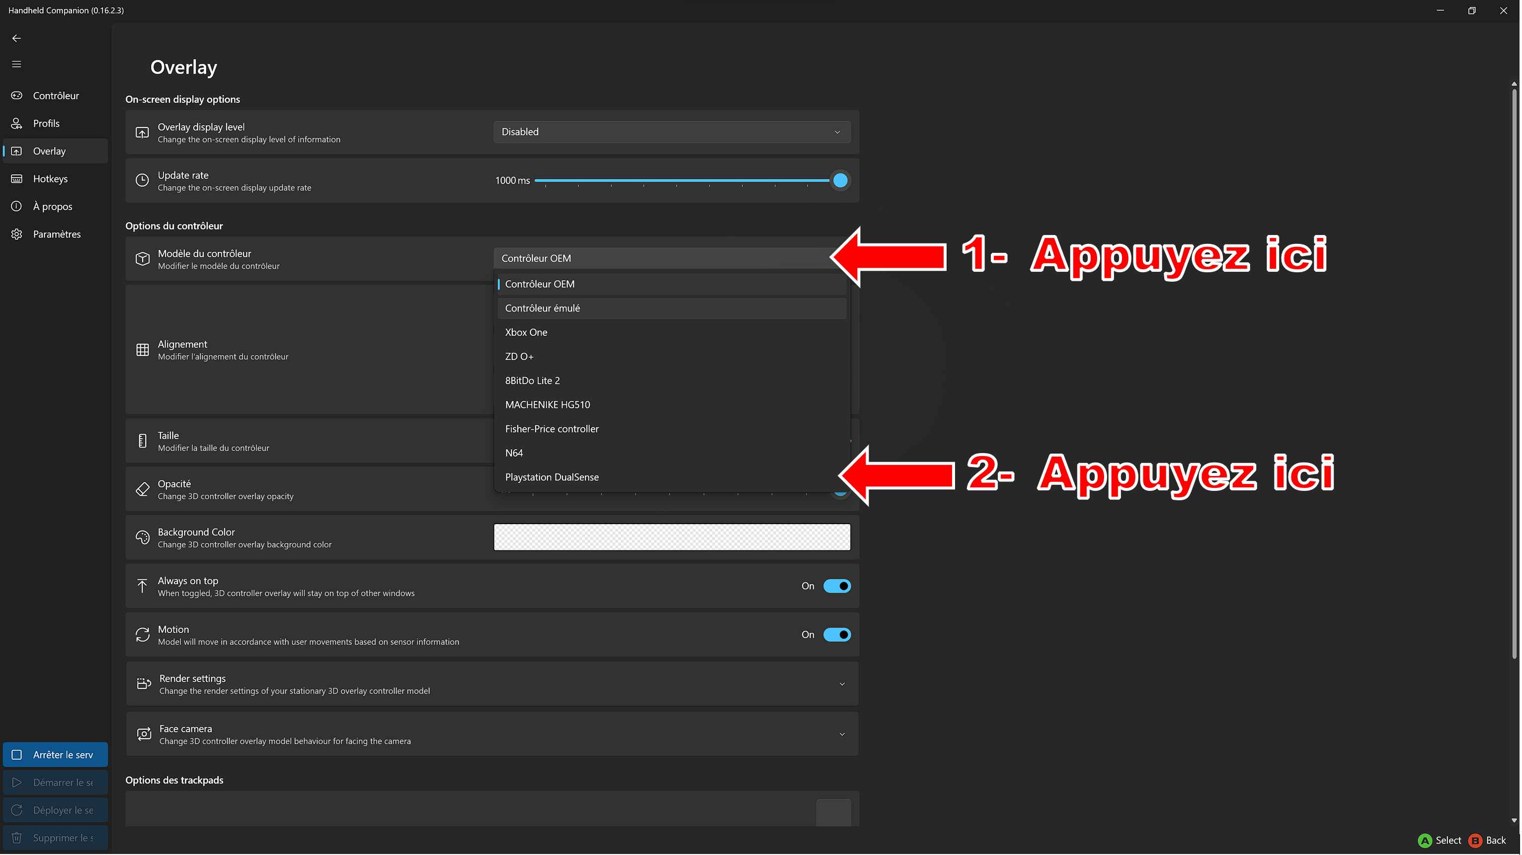Click Arrêter le service button

pyautogui.click(x=56, y=755)
